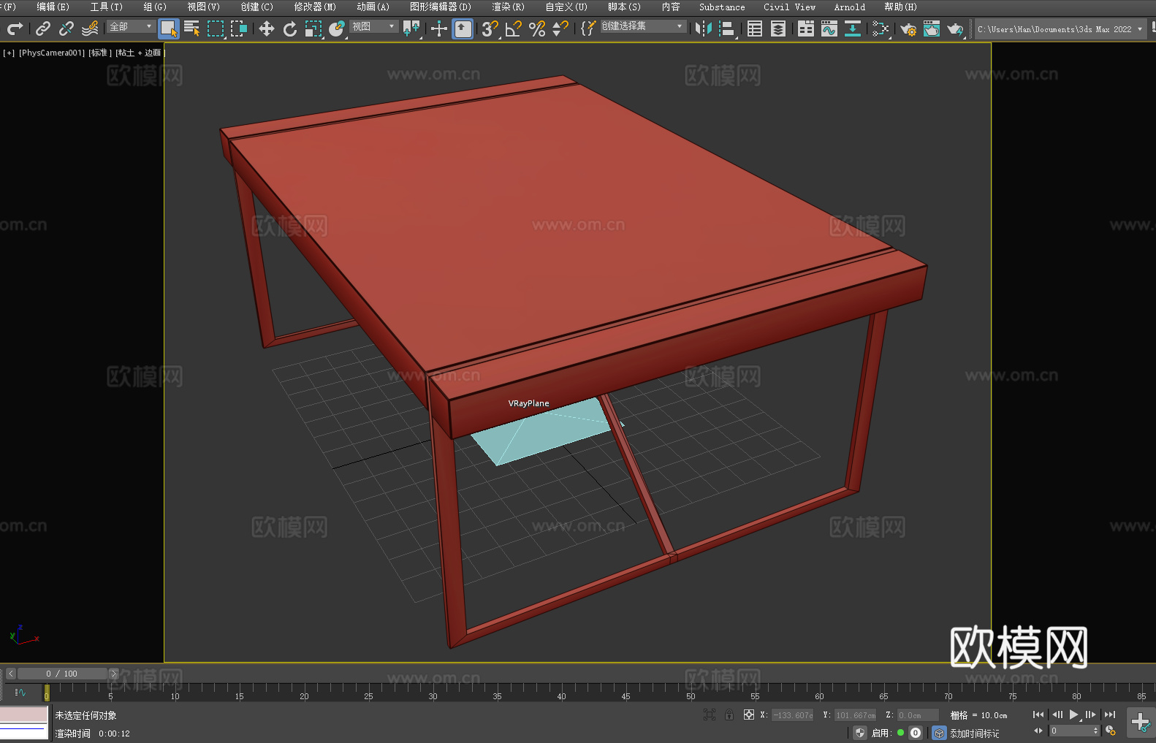Toggle Percent Snap
The width and height of the screenshot is (1156, 743).
537,28
